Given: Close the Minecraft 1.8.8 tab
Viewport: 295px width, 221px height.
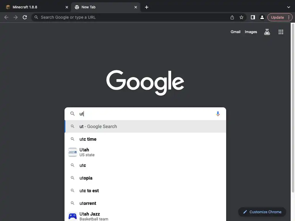Looking at the screenshot, I should click(67, 7).
